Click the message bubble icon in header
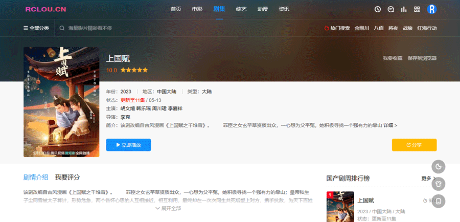Viewport: 460px width, 222px height. 391,9
